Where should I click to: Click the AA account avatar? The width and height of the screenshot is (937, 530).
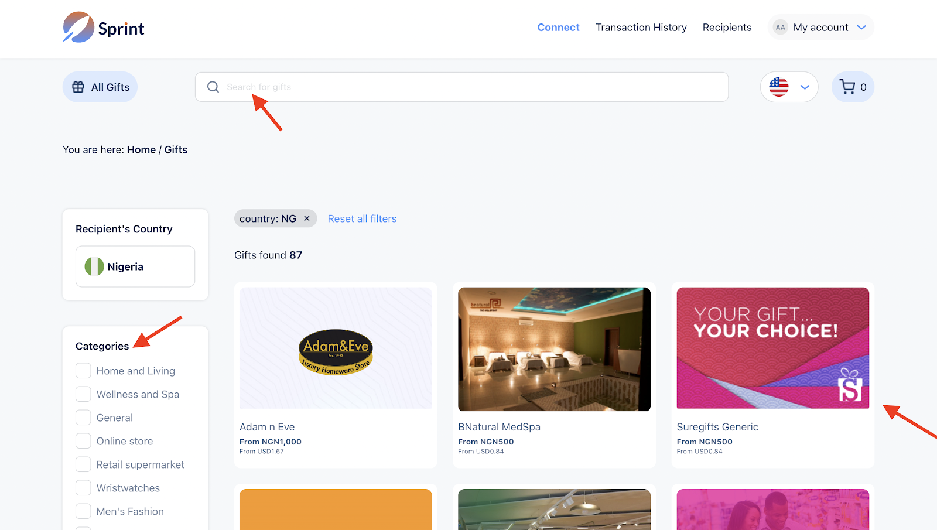tap(780, 28)
